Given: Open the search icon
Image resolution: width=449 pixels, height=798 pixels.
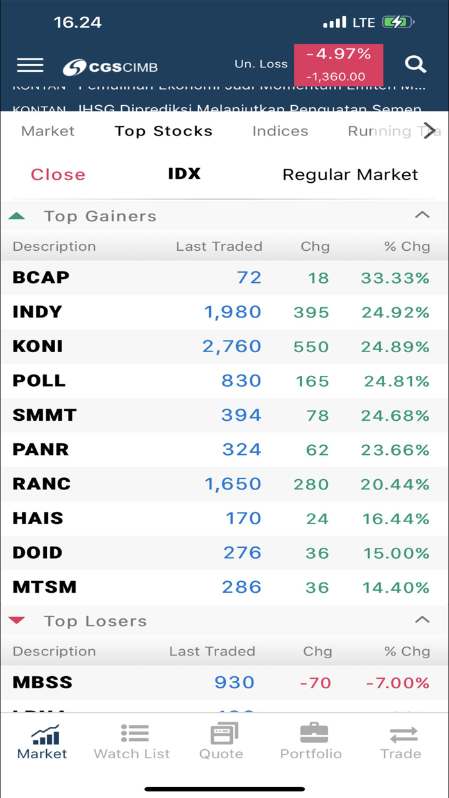Looking at the screenshot, I should (416, 64).
